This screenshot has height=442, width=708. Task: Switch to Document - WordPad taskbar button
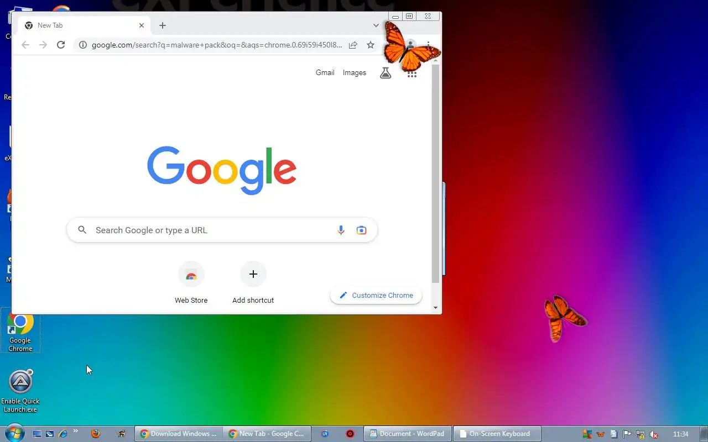(x=408, y=434)
